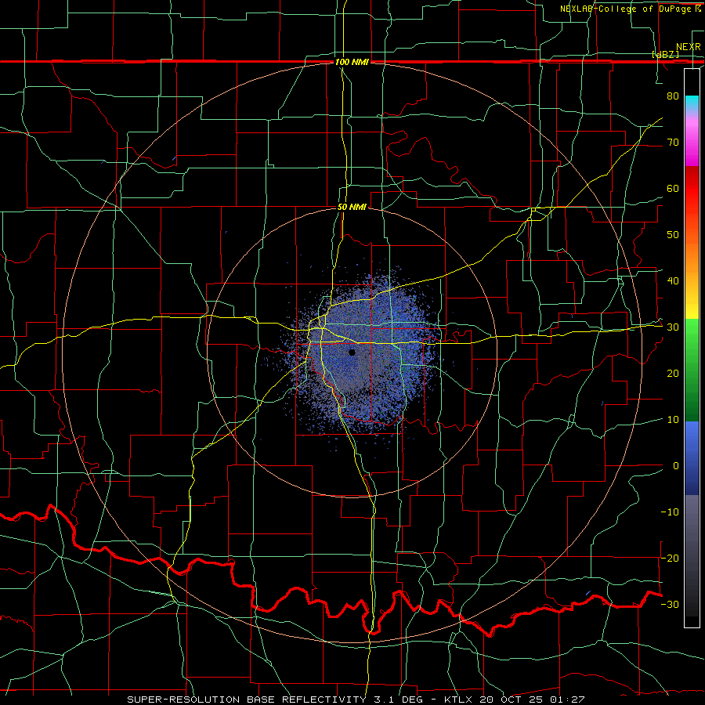
Task: Click the black radar site dot at center
Action: pyautogui.click(x=352, y=352)
